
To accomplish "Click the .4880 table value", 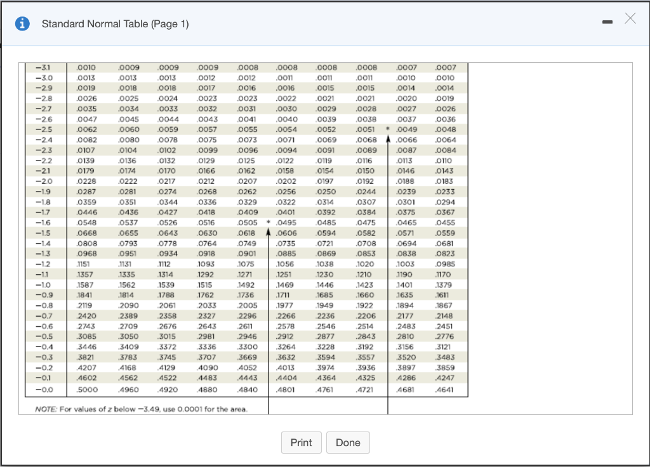I will coord(207,390).
